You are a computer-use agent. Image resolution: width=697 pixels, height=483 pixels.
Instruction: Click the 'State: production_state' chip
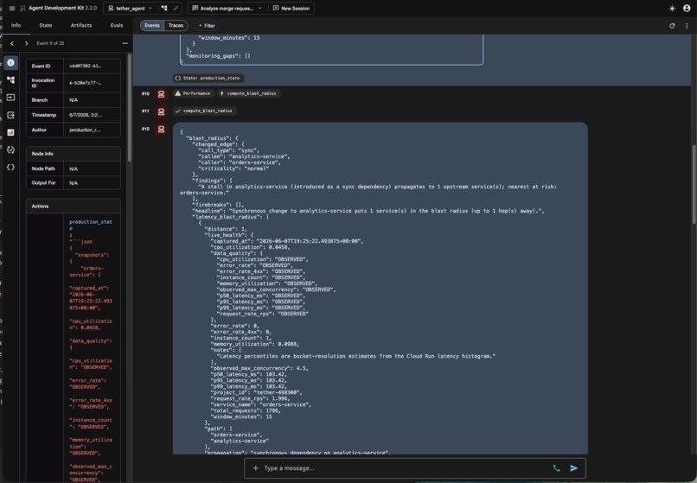click(208, 79)
